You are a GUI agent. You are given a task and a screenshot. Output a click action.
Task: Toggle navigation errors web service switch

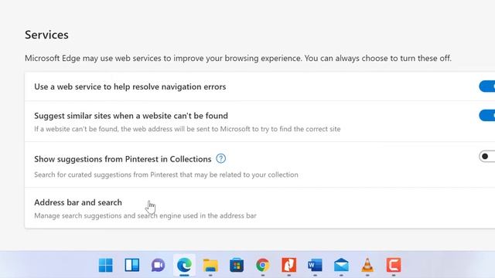tap(487, 86)
